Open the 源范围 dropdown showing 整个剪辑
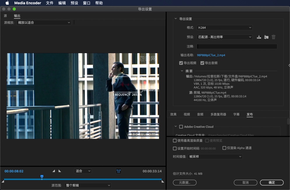Screen dimensions: 290x190 (x=87, y=185)
